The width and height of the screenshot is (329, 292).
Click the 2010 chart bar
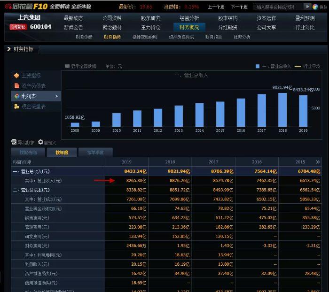[x=117, y=120]
